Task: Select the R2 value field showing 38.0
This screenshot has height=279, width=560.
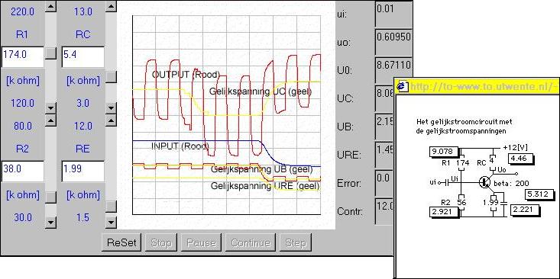Action: (23, 171)
